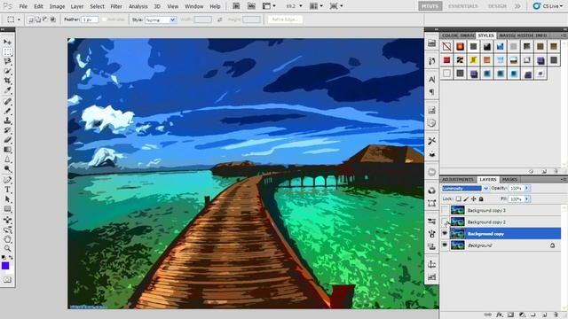Click the add layer style fx icon

pos(500,315)
